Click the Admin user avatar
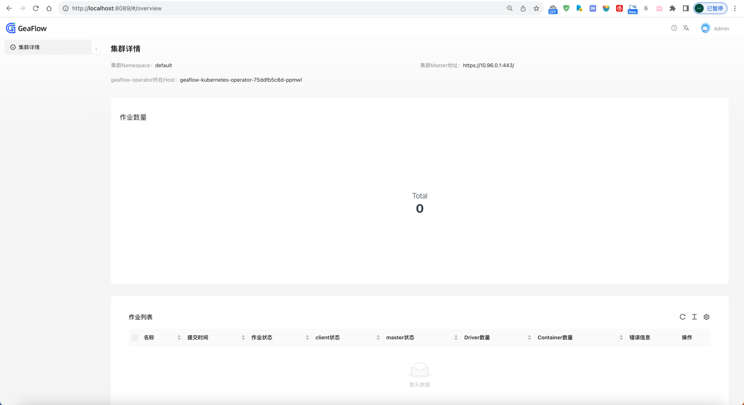744x405 pixels. 705,28
